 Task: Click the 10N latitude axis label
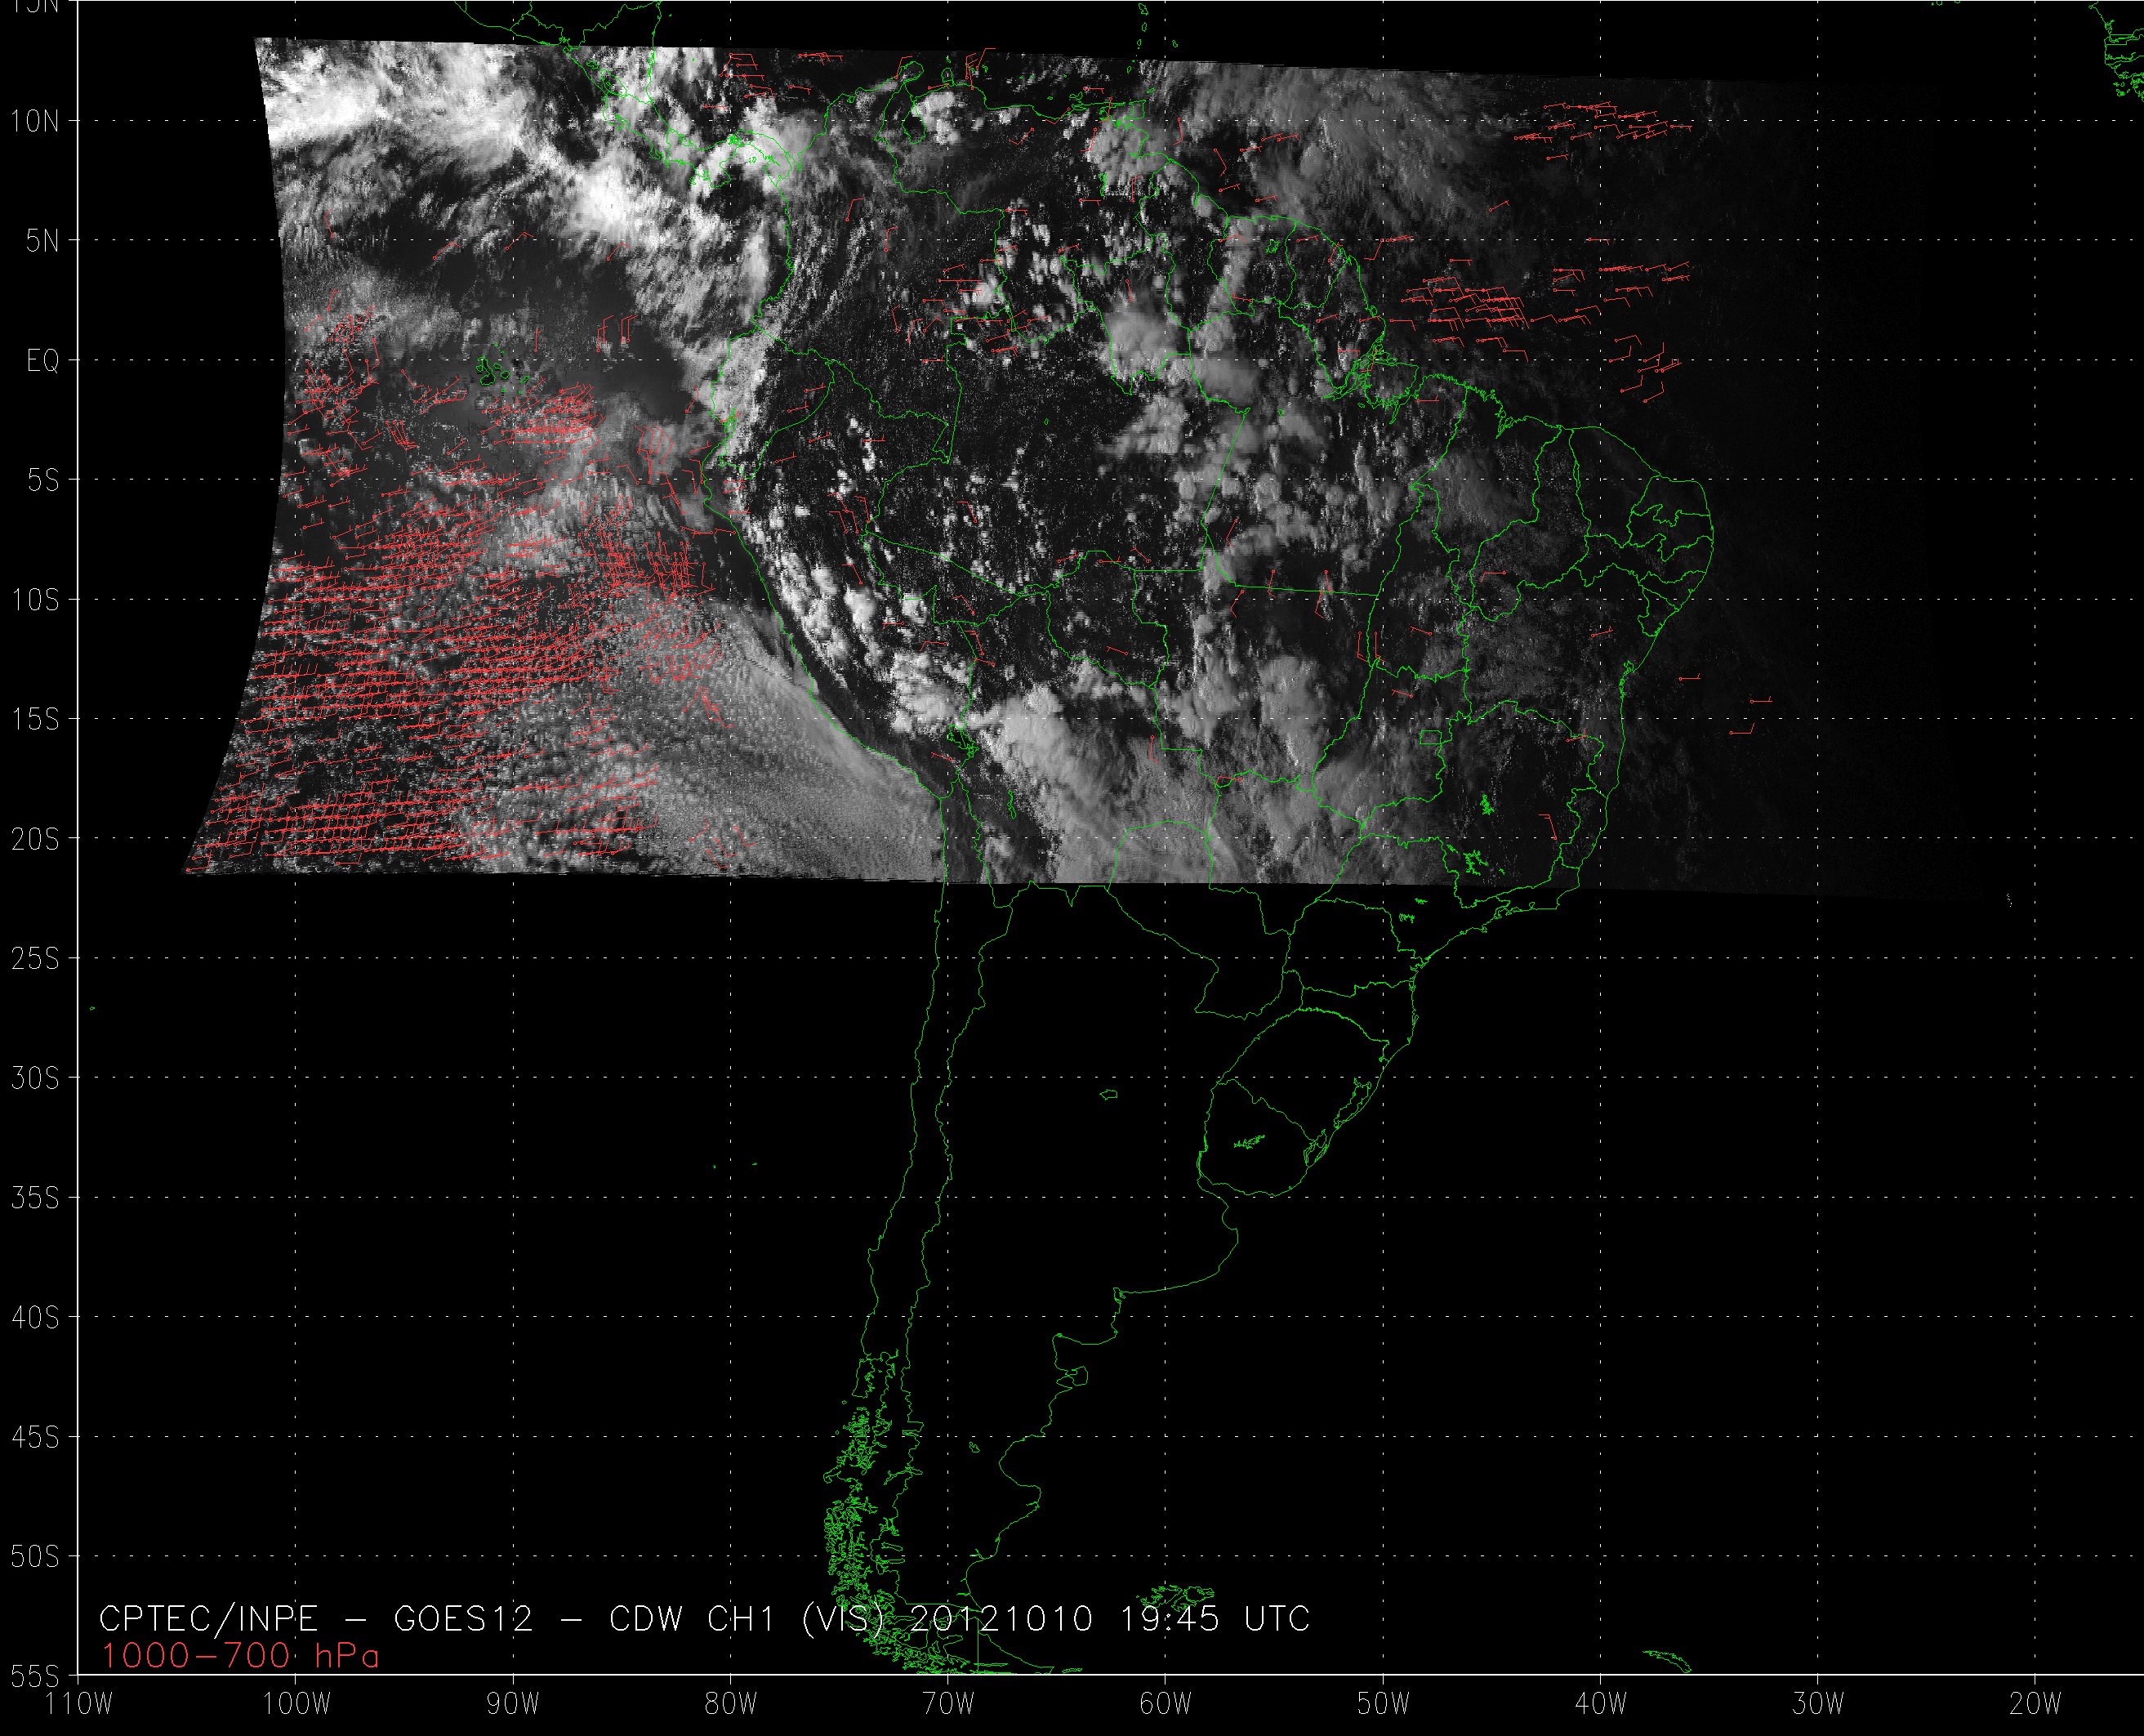click(x=35, y=121)
